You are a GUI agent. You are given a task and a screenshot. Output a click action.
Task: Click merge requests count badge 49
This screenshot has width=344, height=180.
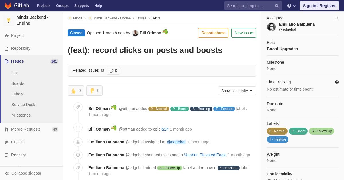55,129
